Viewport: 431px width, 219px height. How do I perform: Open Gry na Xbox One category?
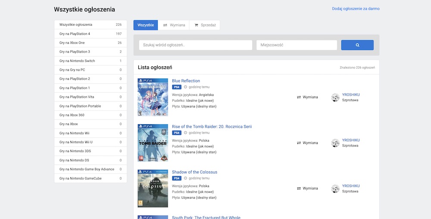[x=91, y=43]
